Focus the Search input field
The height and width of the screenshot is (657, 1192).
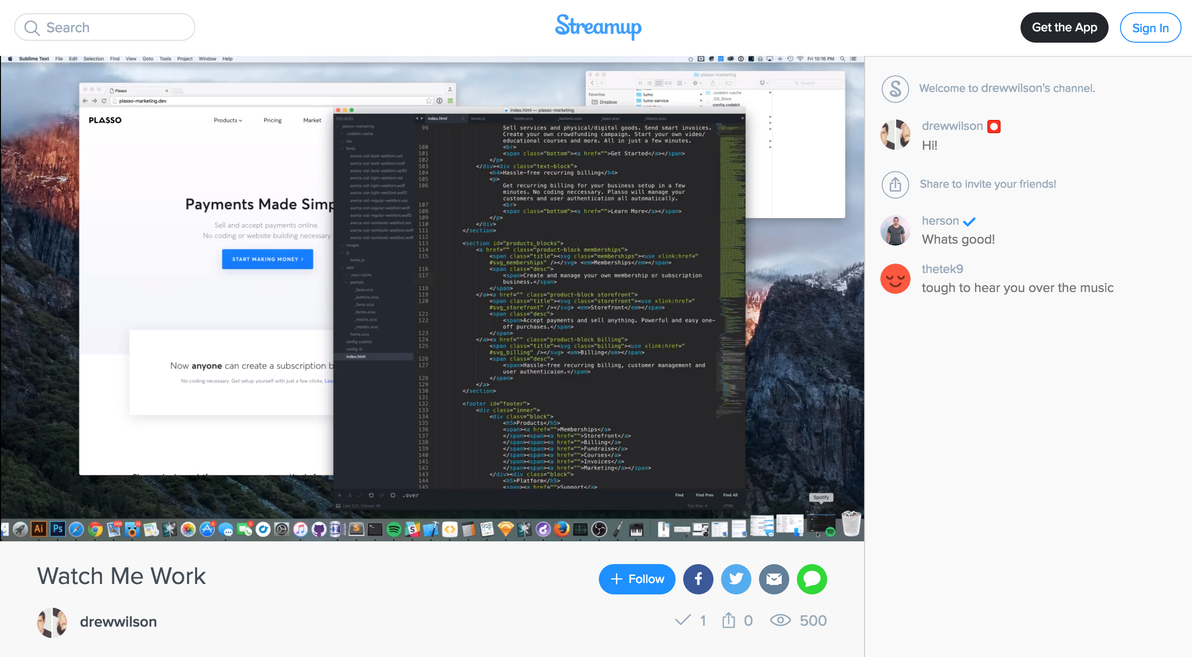[x=114, y=27]
